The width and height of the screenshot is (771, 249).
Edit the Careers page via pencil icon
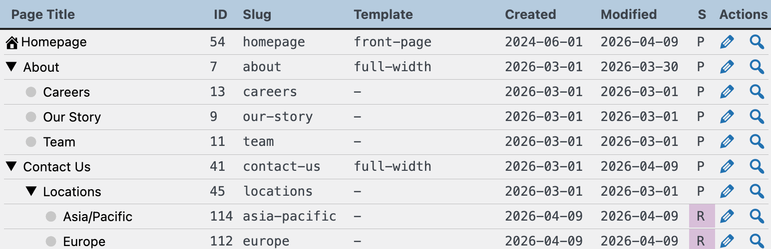[727, 92]
